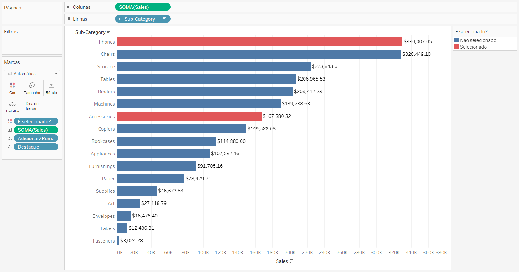Click red Selecionado legend swatch
This screenshot has width=519, height=272.
pyautogui.click(x=456, y=47)
